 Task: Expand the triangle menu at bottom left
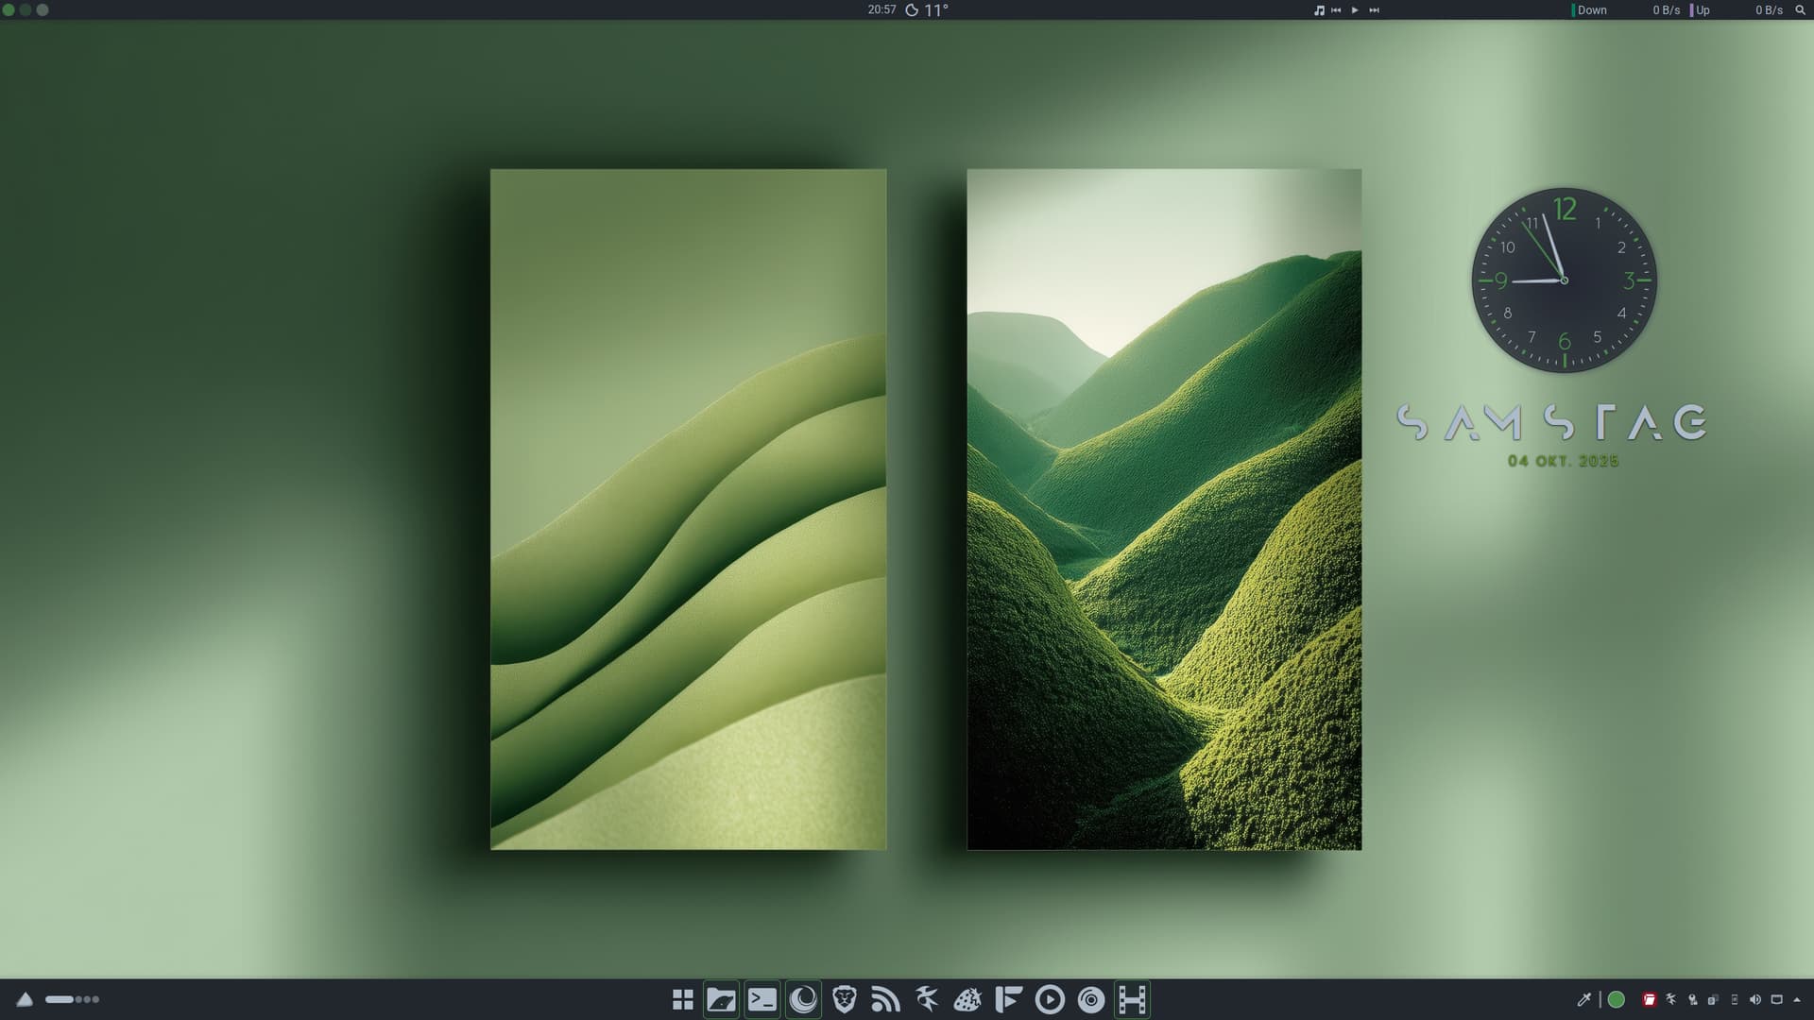click(26, 999)
